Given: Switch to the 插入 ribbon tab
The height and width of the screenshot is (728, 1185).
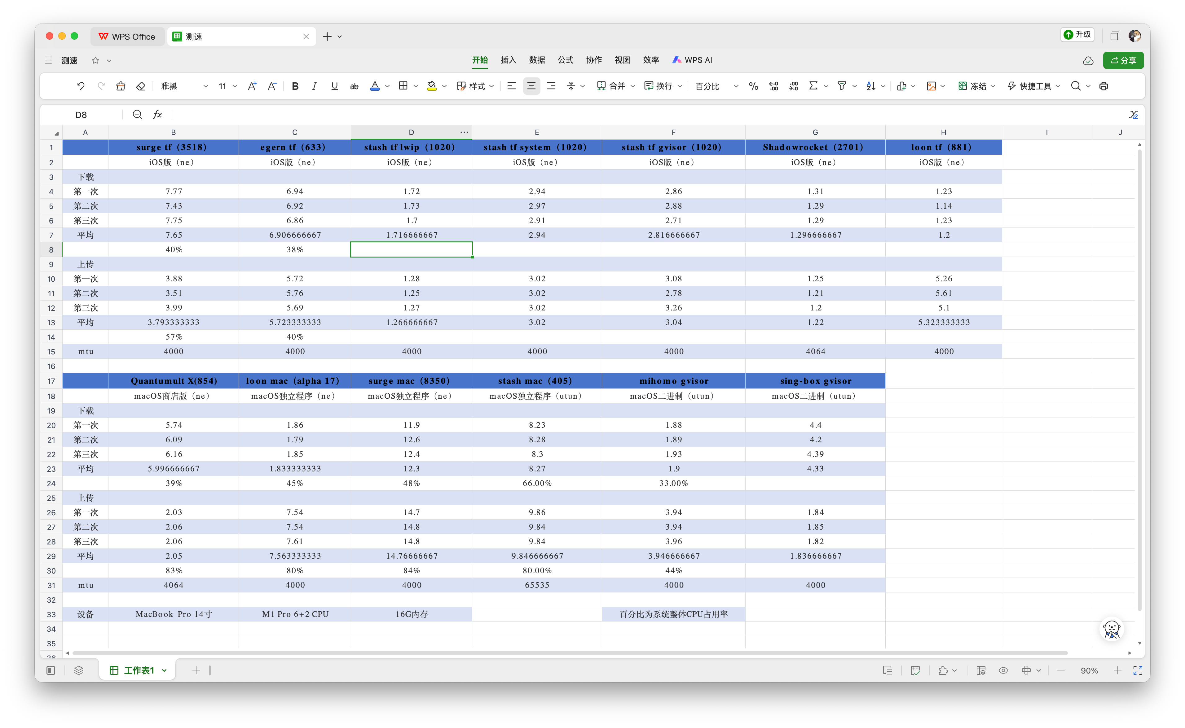Looking at the screenshot, I should [508, 60].
